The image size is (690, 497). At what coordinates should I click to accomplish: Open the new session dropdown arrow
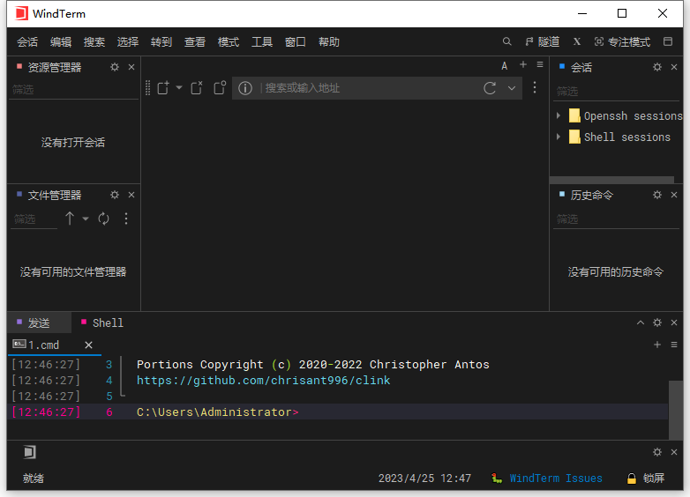pyautogui.click(x=179, y=87)
